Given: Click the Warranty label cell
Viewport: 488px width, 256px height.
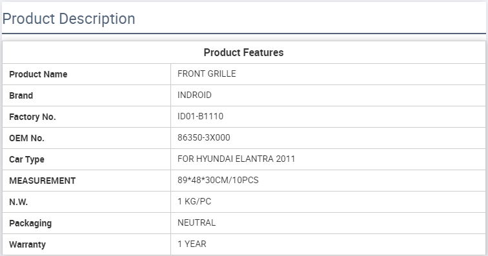Looking at the screenshot, I should [x=86, y=244].
